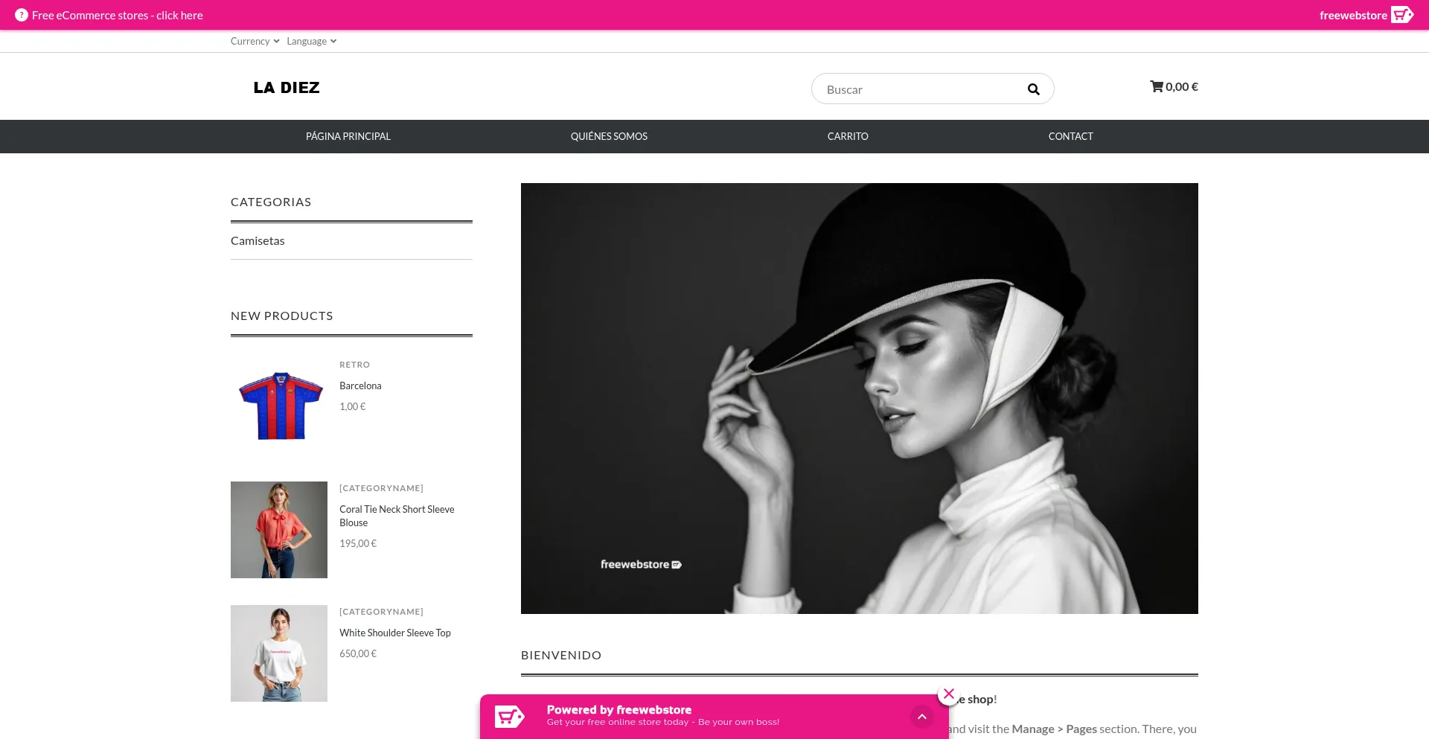Click the LA DIEZ store logo
The height and width of the screenshot is (739, 1429).
tap(287, 88)
